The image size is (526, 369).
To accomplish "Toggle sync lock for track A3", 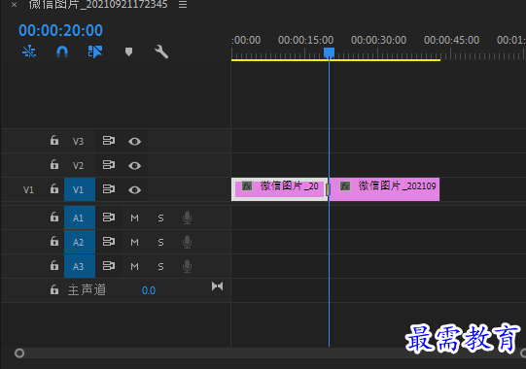I will coord(108,266).
